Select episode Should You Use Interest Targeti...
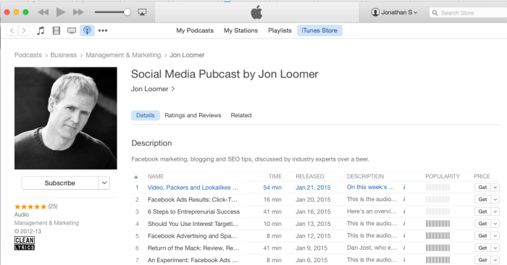The image size is (507, 265). tap(193, 224)
